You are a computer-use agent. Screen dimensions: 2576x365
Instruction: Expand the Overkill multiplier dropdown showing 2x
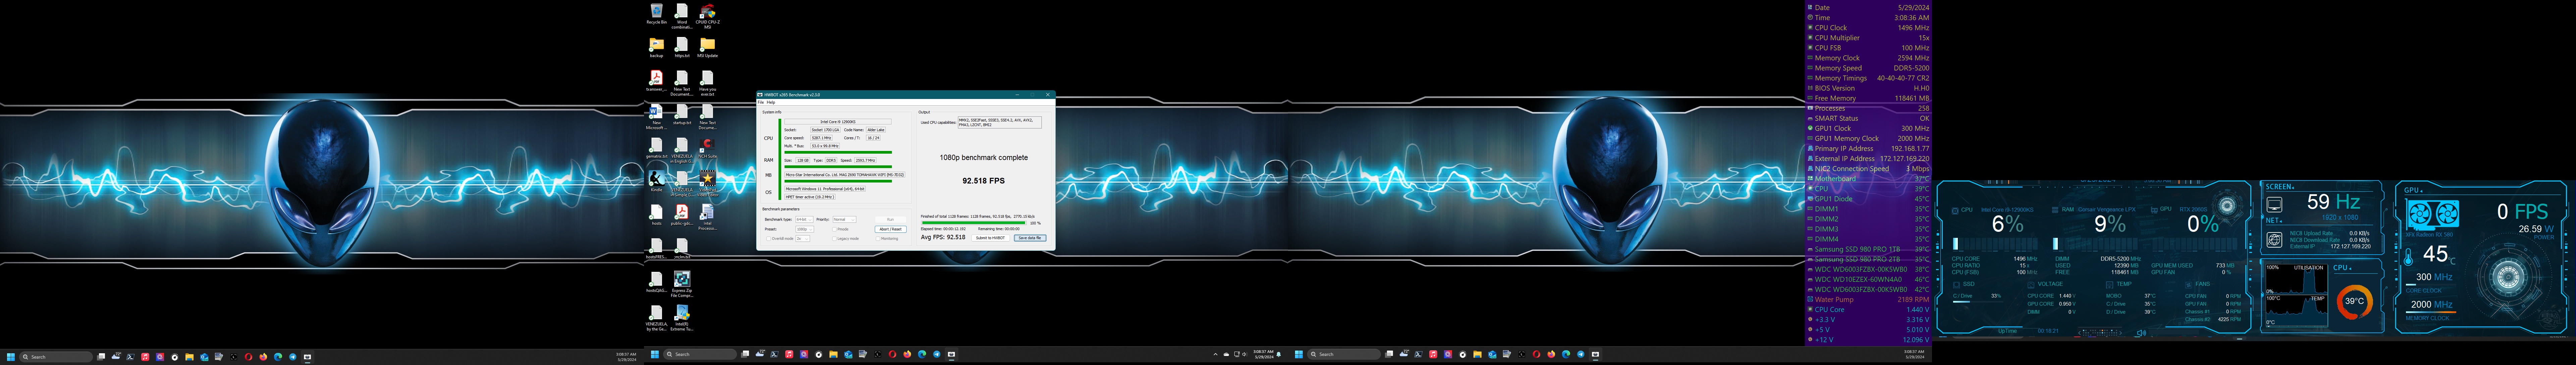(803, 239)
